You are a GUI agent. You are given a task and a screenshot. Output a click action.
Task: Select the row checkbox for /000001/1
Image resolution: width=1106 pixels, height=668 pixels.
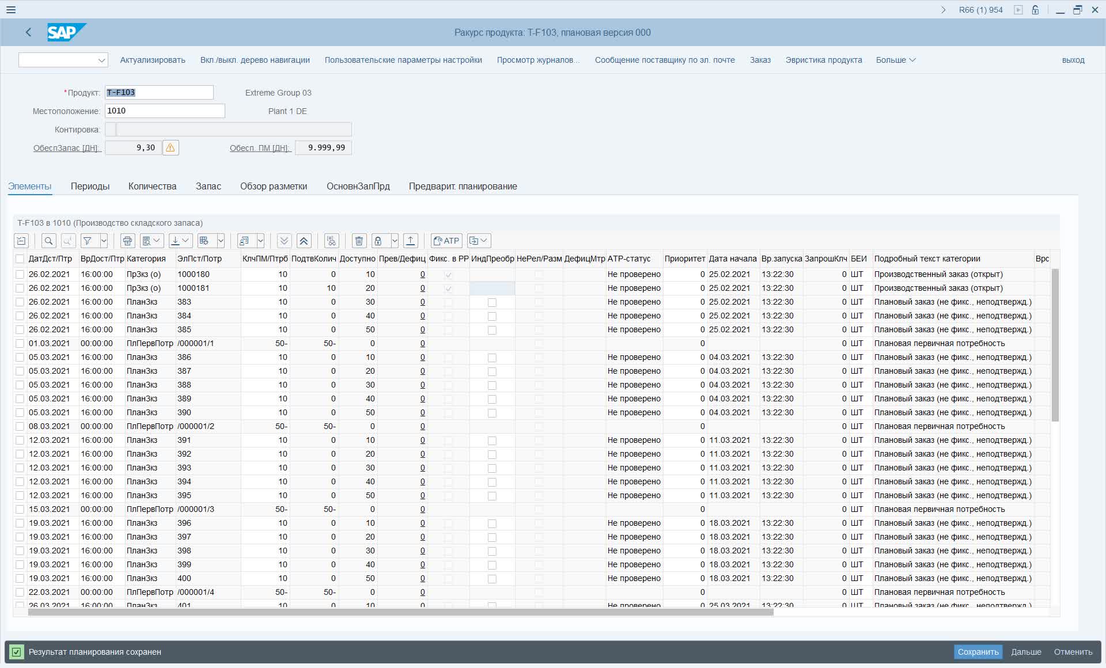(x=20, y=343)
